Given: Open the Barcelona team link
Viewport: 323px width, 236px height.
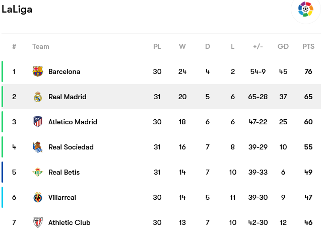Looking at the screenshot, I should (x=64, y=71).
